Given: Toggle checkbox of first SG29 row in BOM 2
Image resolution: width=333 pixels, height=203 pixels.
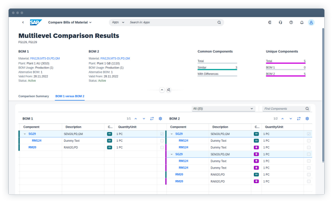Looking at the screenshot, I should pyautogui.click(x=308, y=134).
